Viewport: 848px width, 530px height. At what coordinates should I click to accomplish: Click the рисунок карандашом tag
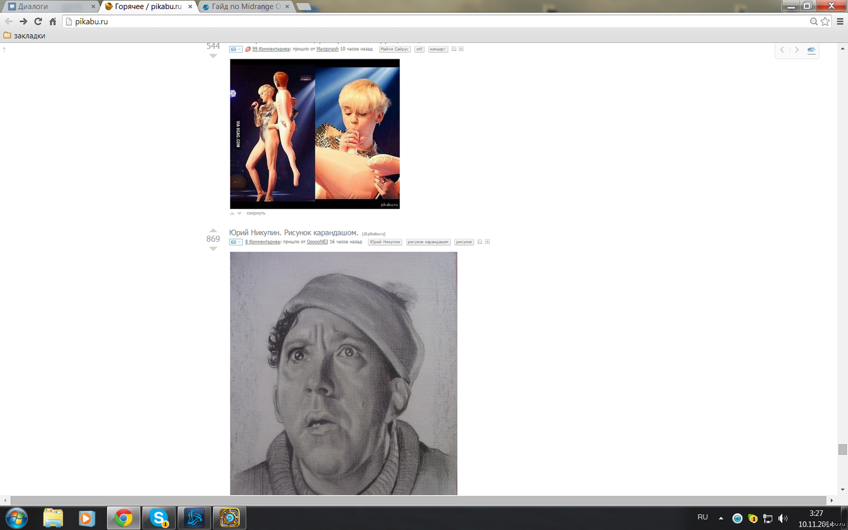(x=428, y=242)
